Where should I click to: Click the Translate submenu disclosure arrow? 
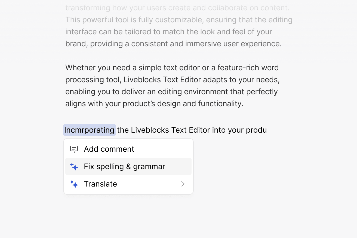(x=183, y=184)
